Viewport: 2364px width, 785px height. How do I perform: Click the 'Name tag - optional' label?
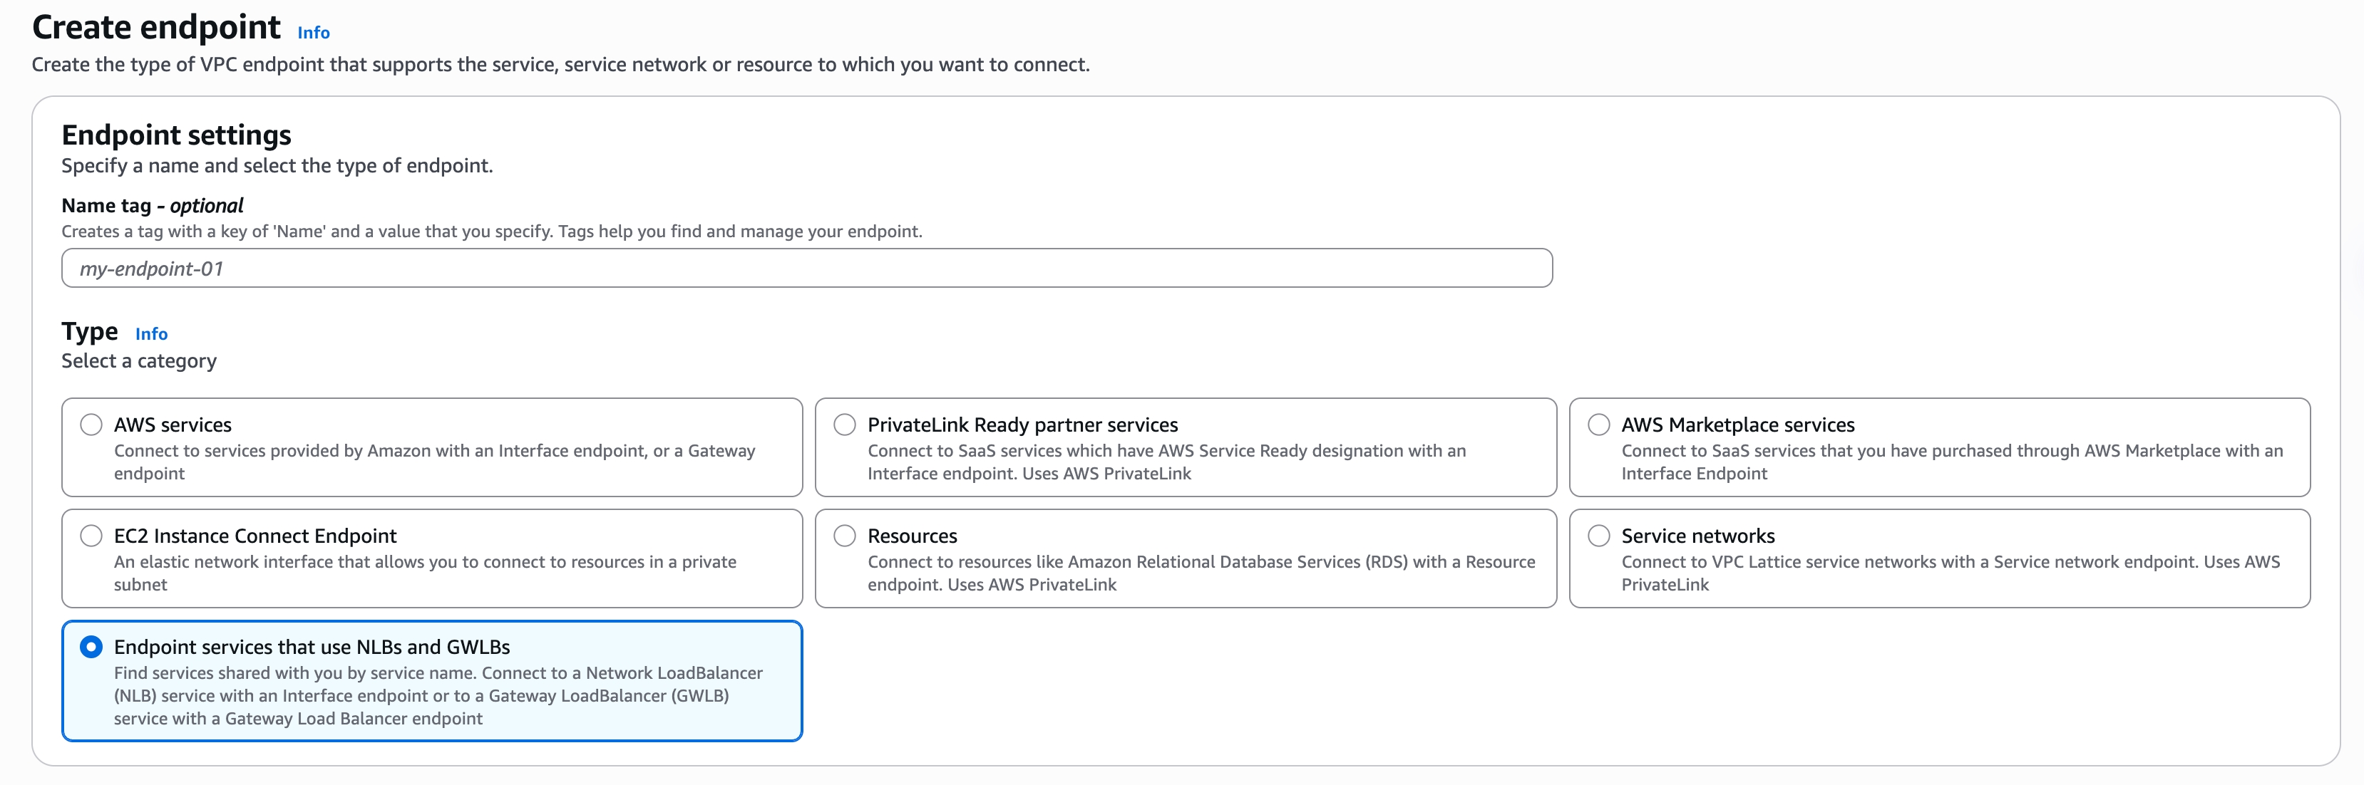153,205
